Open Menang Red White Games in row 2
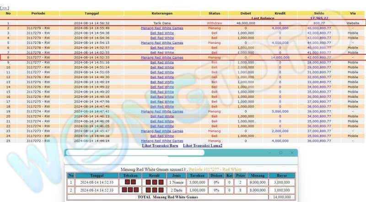The height and width of the screenshot is (202, 366). coord(162,28)
